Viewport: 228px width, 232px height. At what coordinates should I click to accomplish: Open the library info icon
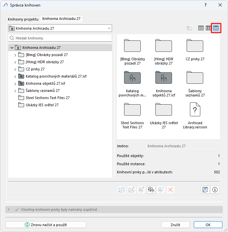pos(215,190)
